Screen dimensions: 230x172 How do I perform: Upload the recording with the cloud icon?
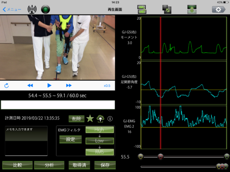[x=100, y=119]
